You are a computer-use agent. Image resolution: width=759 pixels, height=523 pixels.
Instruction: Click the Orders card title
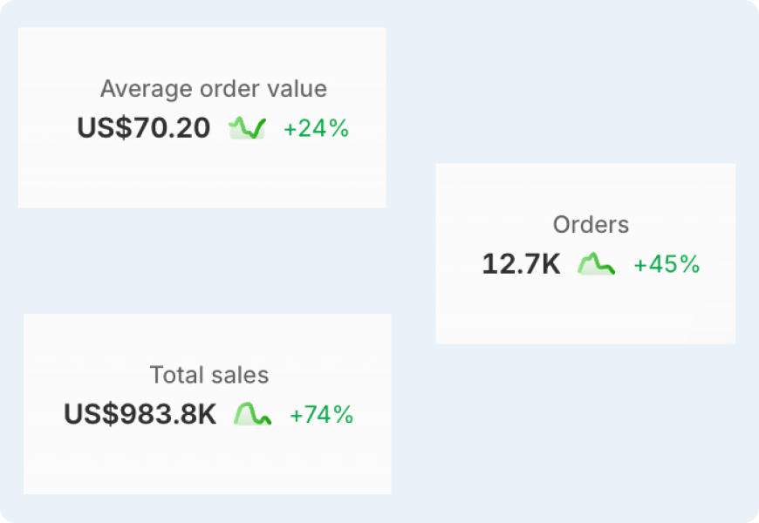591,225
